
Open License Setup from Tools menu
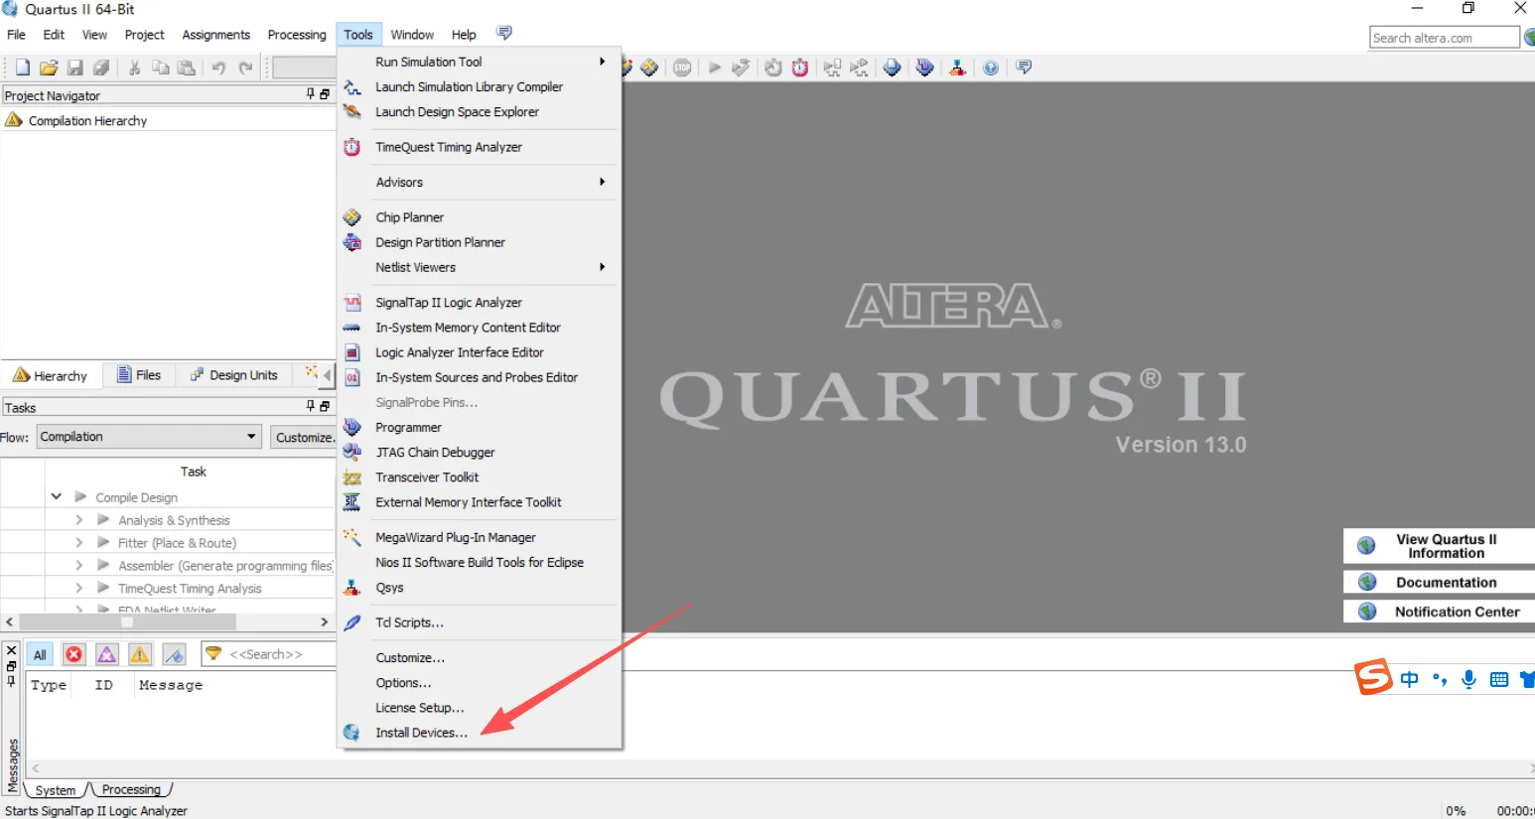click(x=480, y=708)
